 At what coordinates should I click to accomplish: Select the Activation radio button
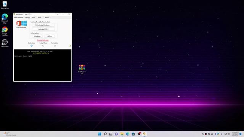point(32,46)
